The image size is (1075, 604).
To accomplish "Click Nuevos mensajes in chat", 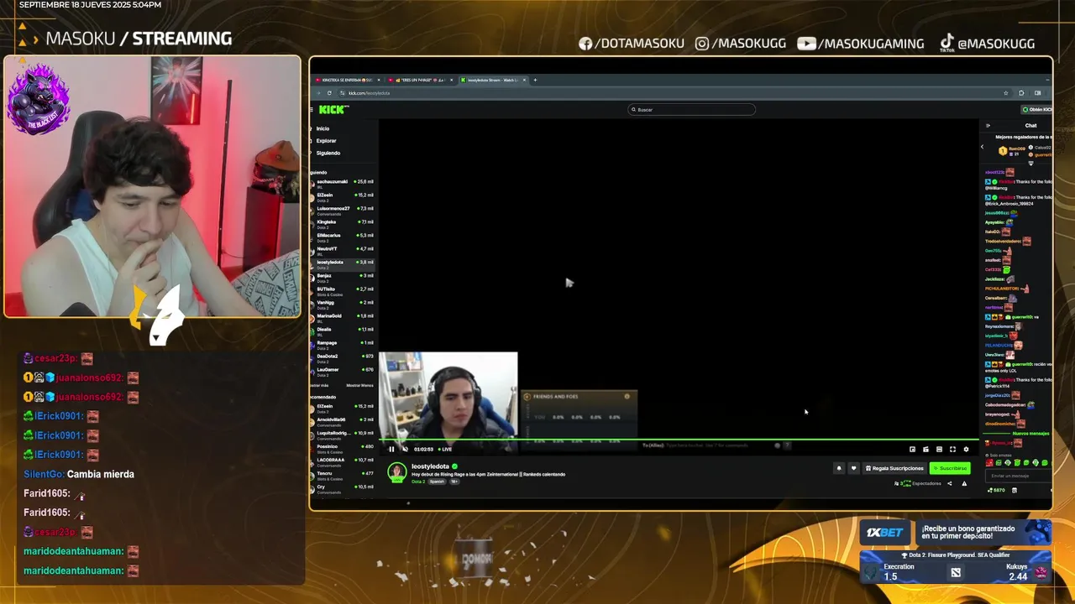I will [1030, 434].
